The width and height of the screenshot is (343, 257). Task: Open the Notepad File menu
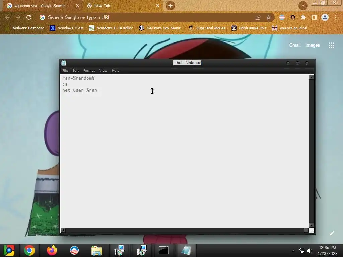(x=65, y=70)
